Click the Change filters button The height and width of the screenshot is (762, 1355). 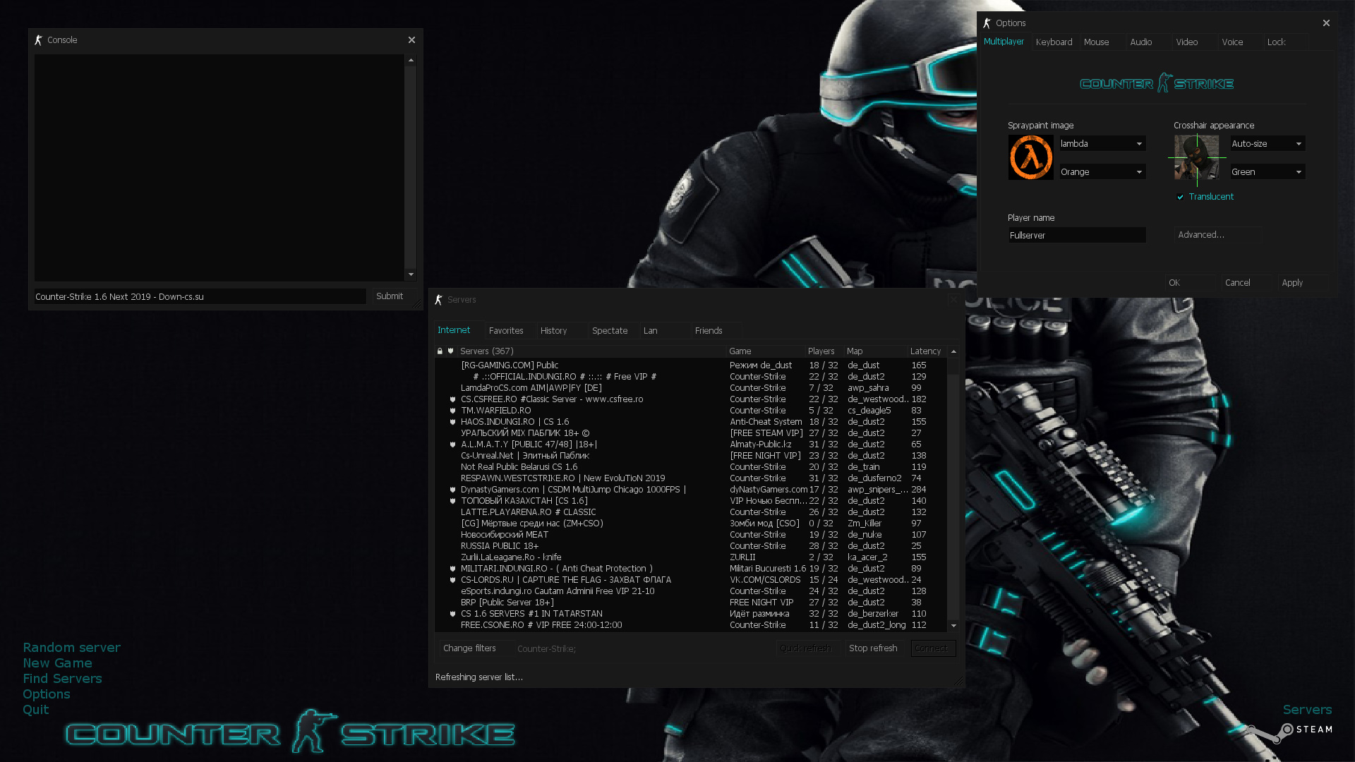tap(469, 648)
